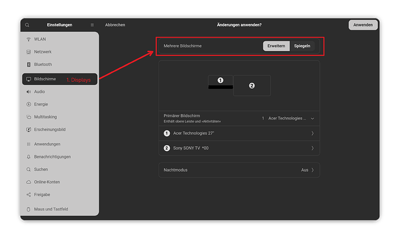The image size is (400, 243).
Task: Click the search magnifier icon in header
Action: [x=27, y=25]
